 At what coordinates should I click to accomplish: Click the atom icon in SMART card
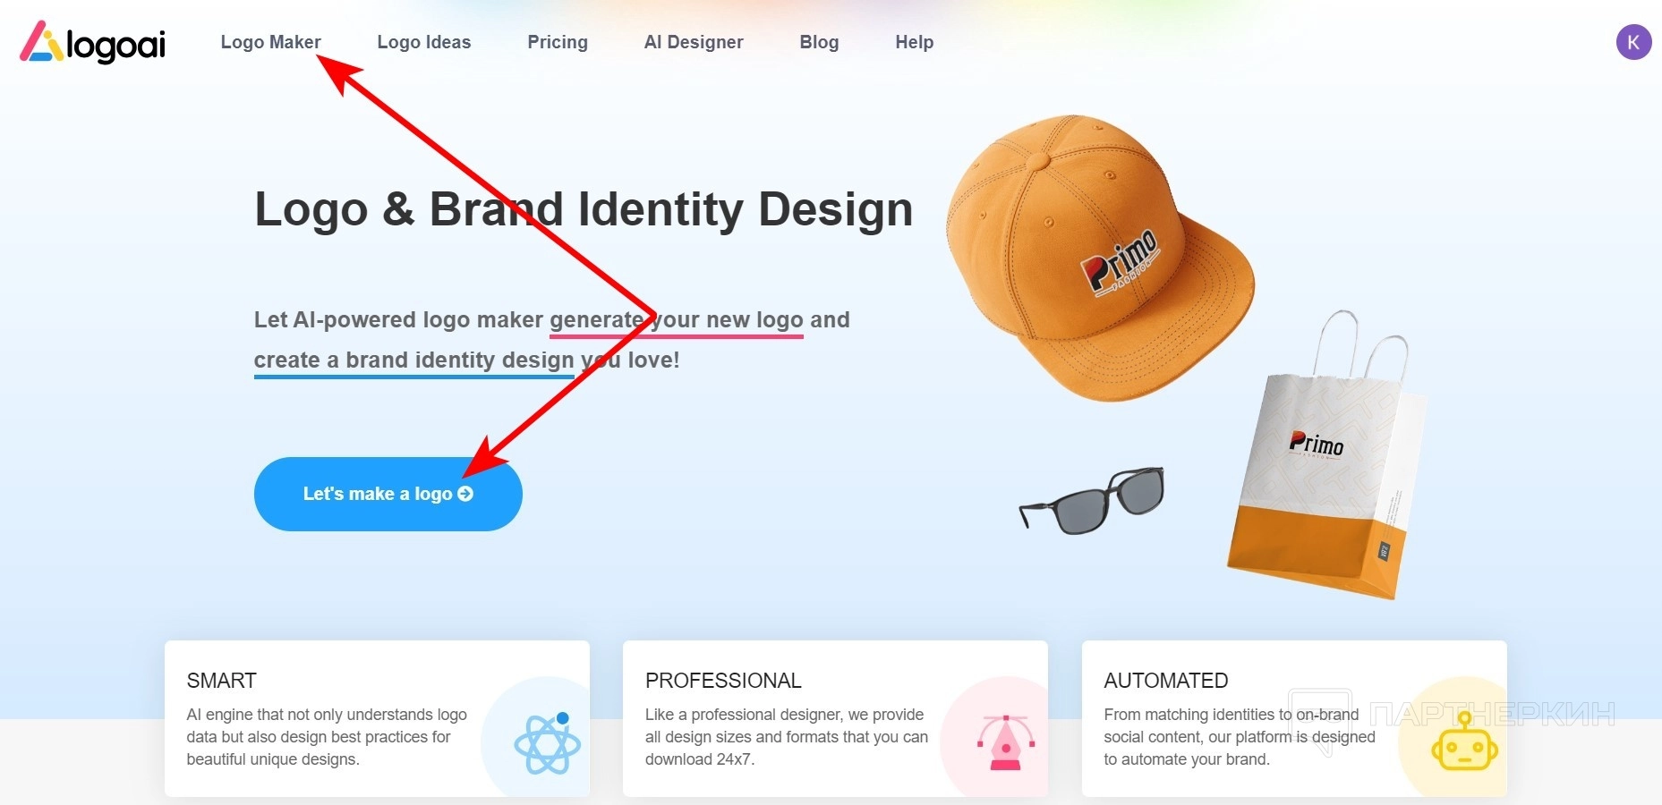(x=547, y=742)
